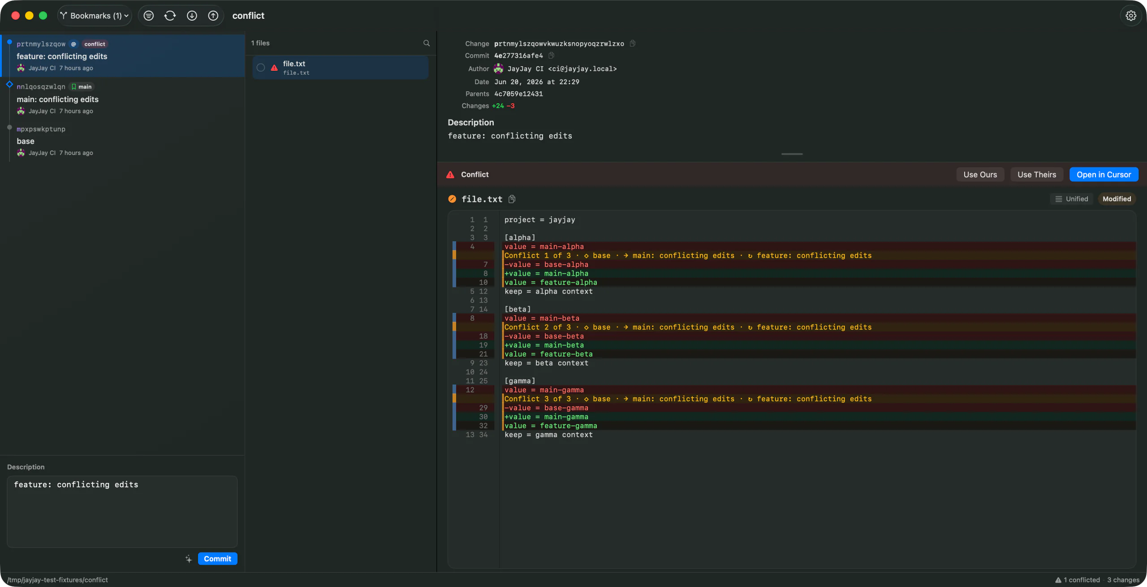The height and width of the screenshot is (587, 1147).
Task: Copy the Commit hash clipboard icon
Action: coord(552,56)
